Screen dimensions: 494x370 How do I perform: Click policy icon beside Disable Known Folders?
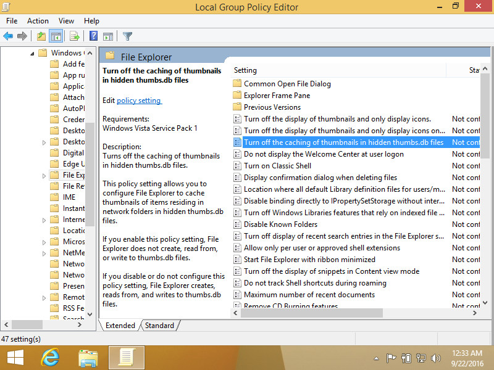point(237,224)
